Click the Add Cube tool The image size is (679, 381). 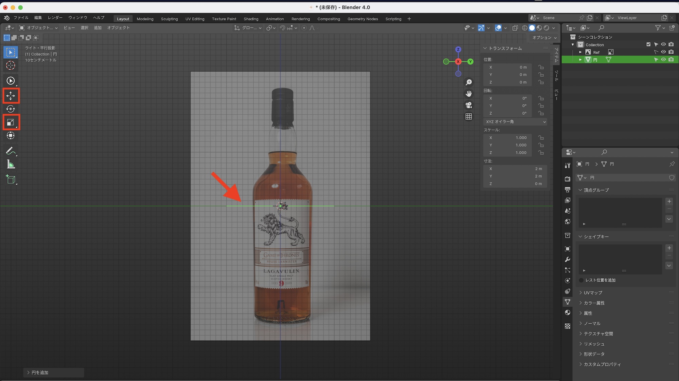11,179
